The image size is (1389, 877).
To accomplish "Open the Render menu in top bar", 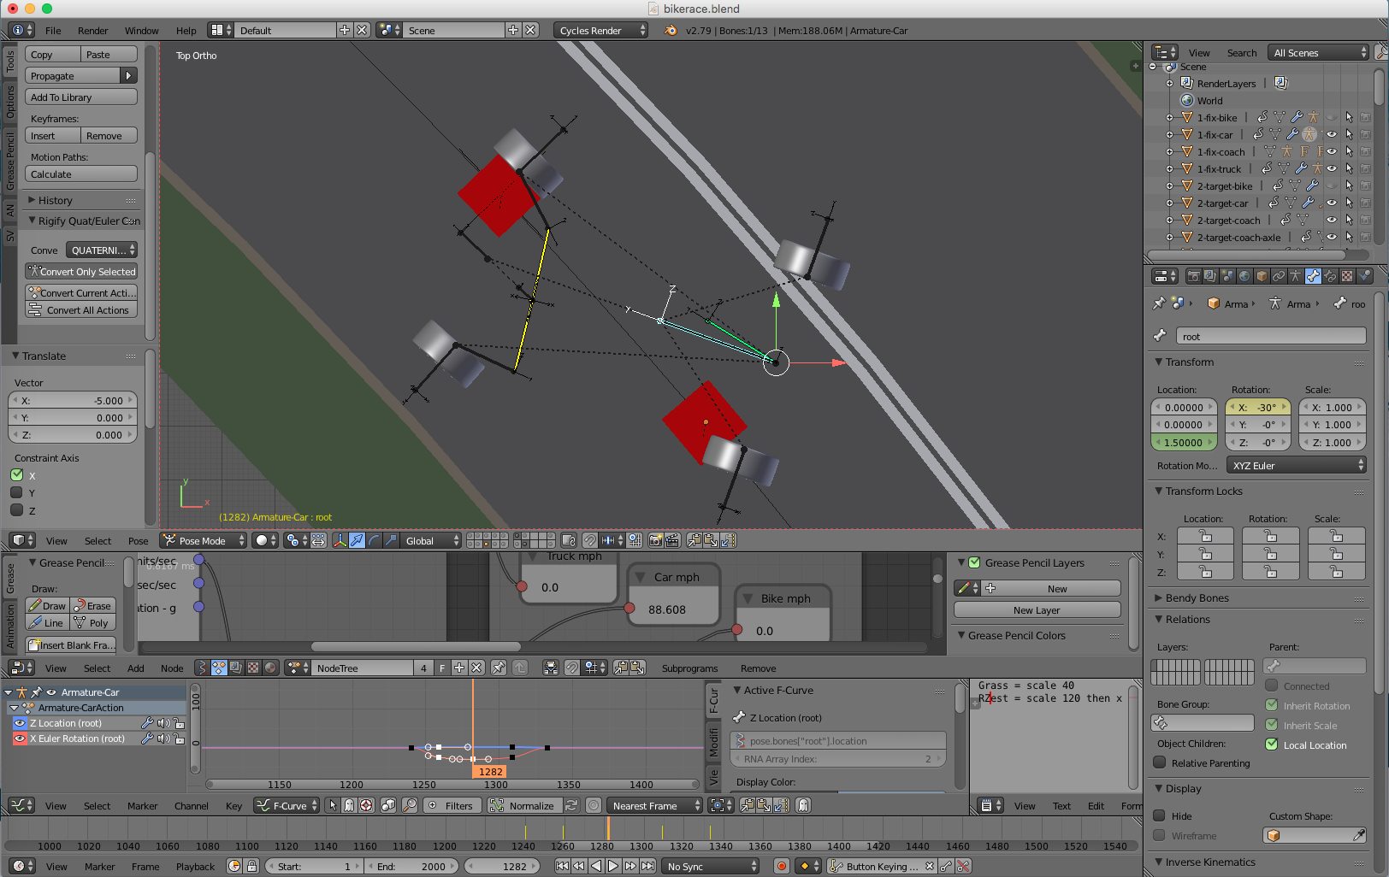I will click(92, 30).
